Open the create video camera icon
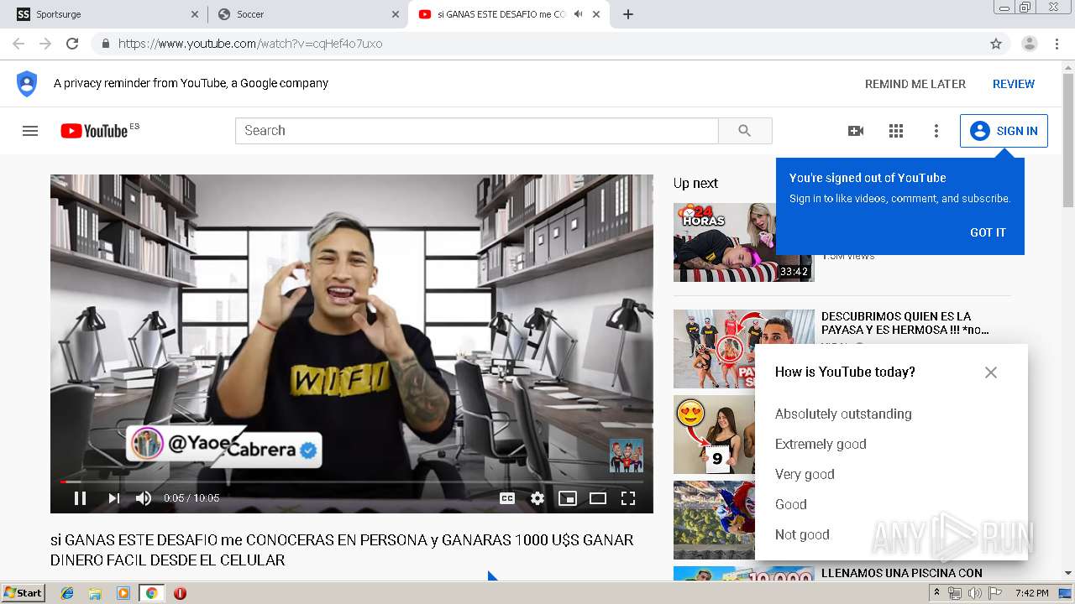 pyautogui.click(x=856, y=131)
